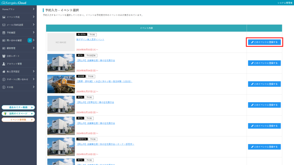Click the thumbnail of the オーナー邸見学 event

[x=61, y=147]
